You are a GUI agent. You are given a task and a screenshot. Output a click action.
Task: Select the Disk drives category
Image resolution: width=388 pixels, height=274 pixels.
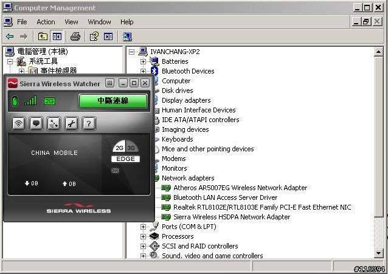[x=177, y=91]
